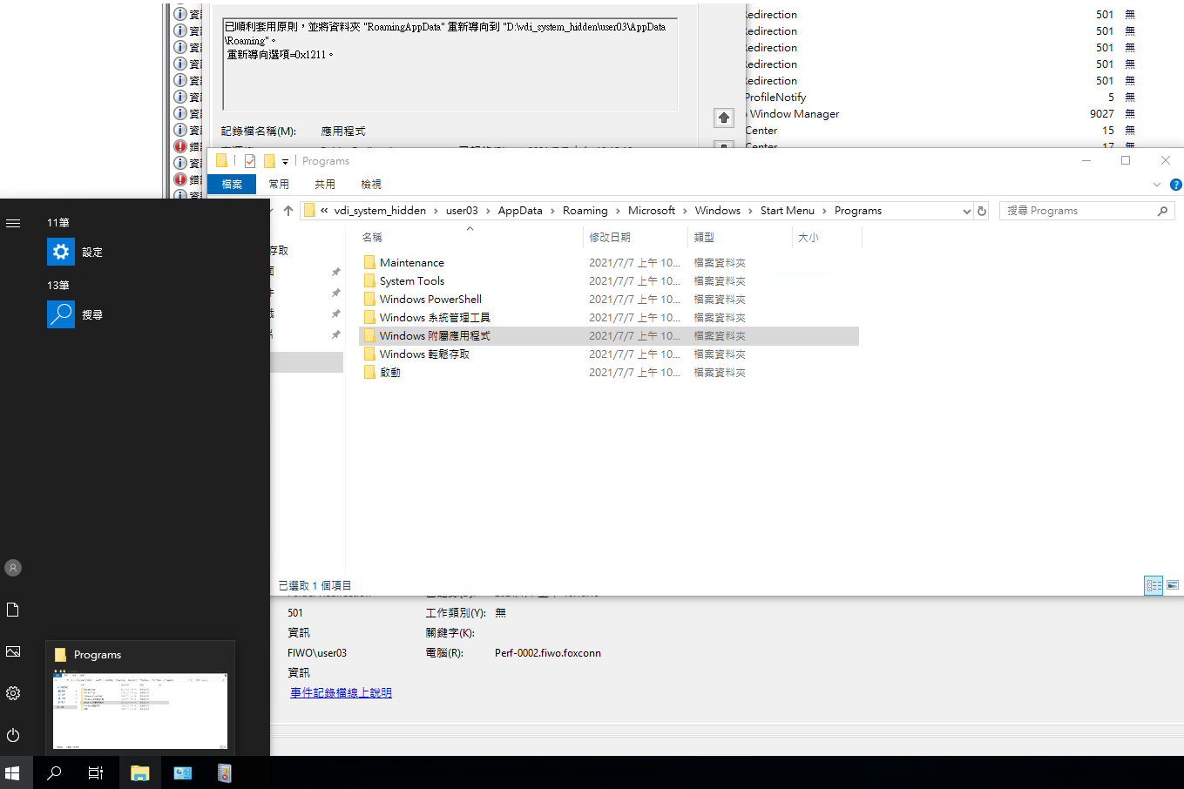Sort by the 修改日期 column header
Image resolution: width=1184 pixels, height=789 pixels.
pos(636,237)
